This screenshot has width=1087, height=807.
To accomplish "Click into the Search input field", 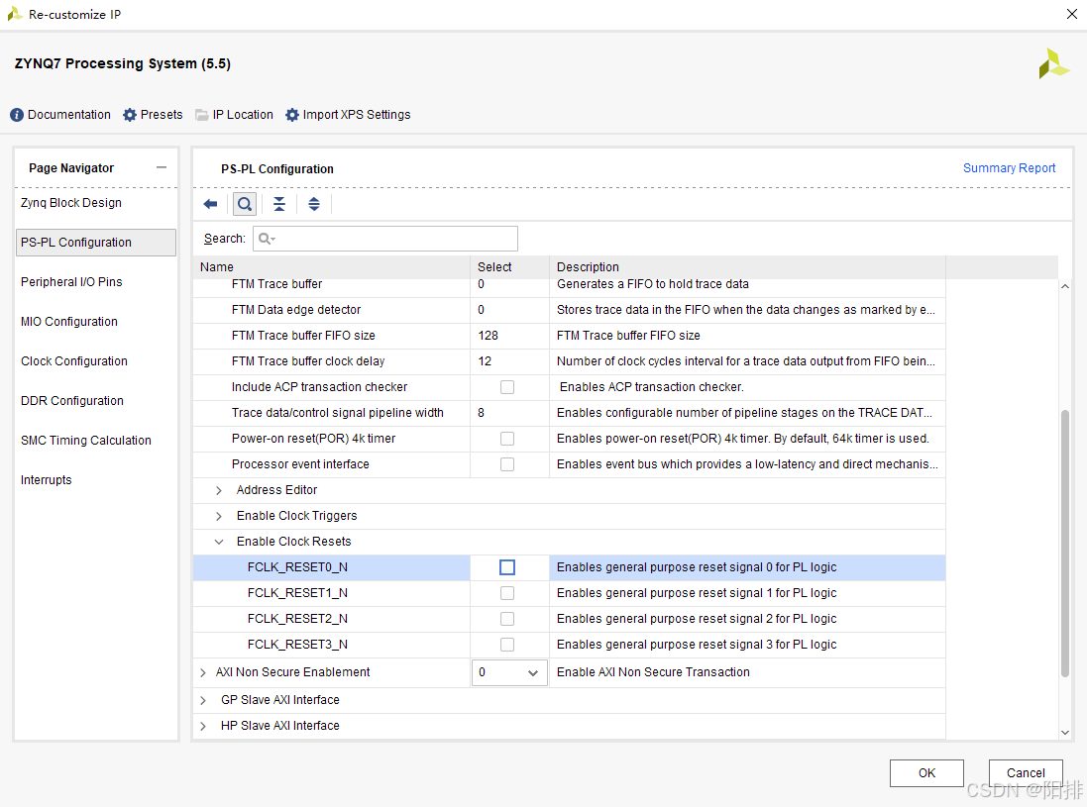I will pos(385,239).
